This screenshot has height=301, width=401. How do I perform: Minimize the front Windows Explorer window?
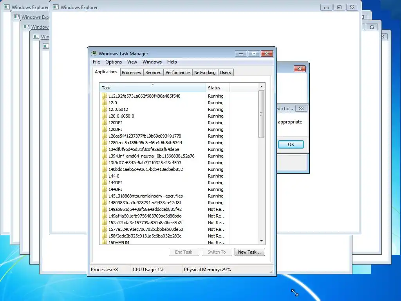tap(326, 7)
